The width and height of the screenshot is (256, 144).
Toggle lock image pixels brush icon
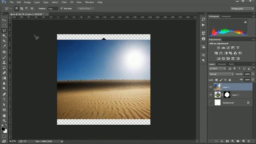click(221, 80)
